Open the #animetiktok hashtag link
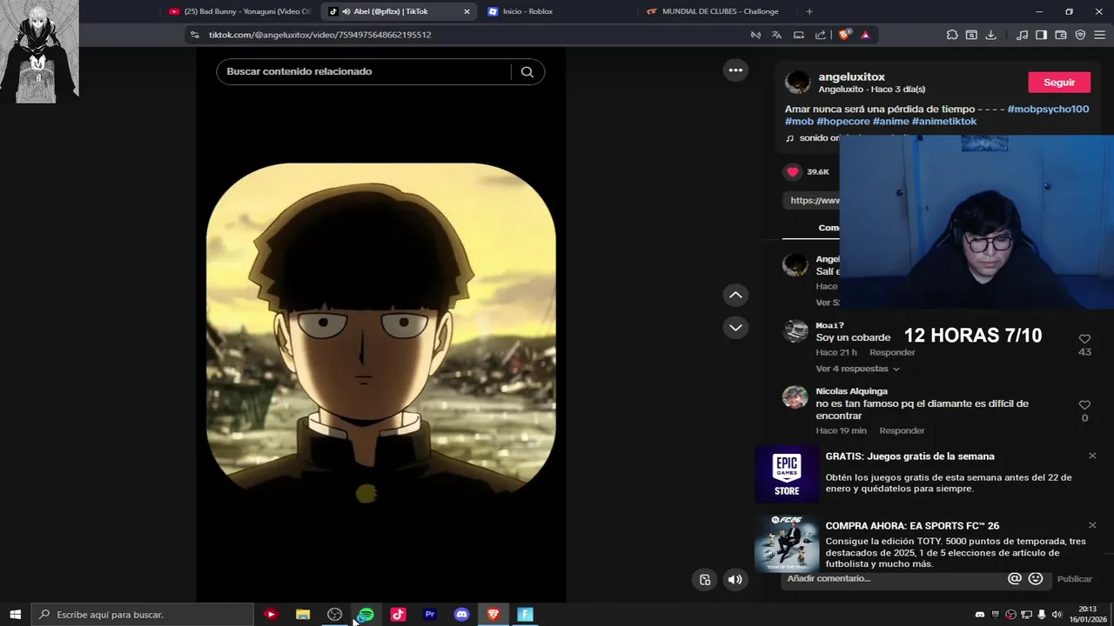This screenshot has width=1114, height=626. coord(944,121)
